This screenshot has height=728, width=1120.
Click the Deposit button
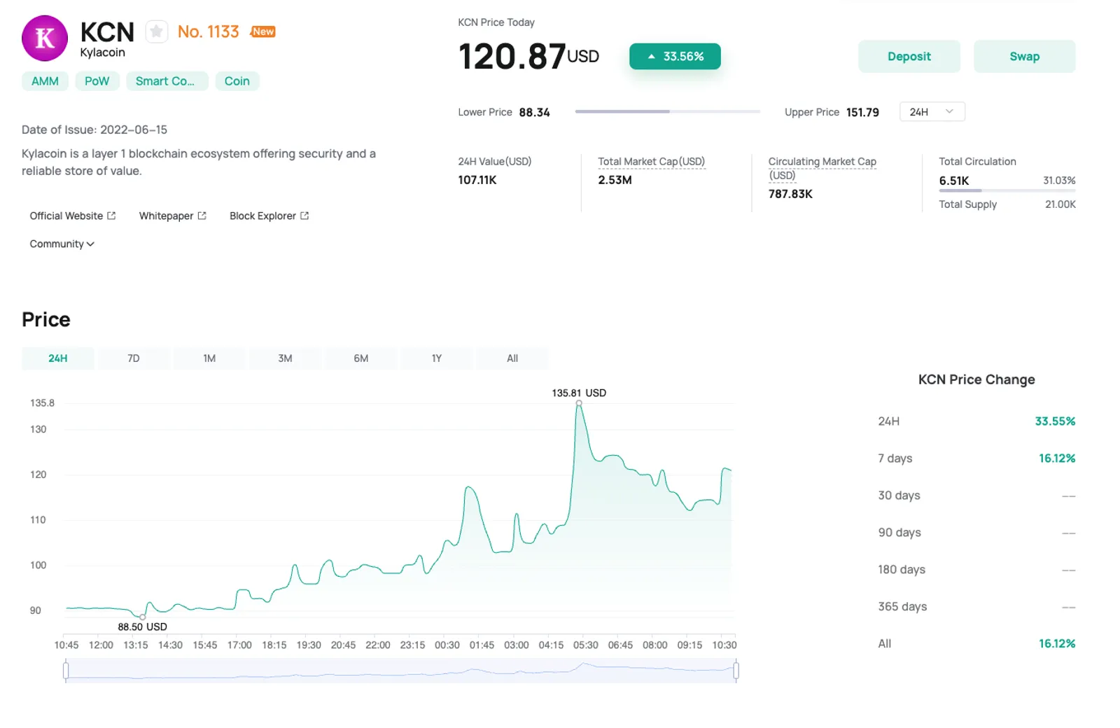[x=909, y=57]
